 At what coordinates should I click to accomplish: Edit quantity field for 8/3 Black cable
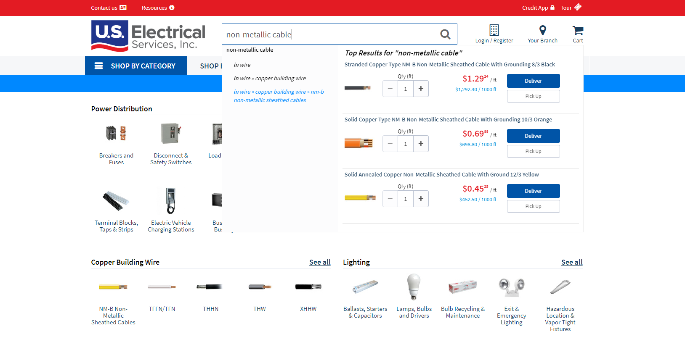pyautogui.click(x=406, y=89)
